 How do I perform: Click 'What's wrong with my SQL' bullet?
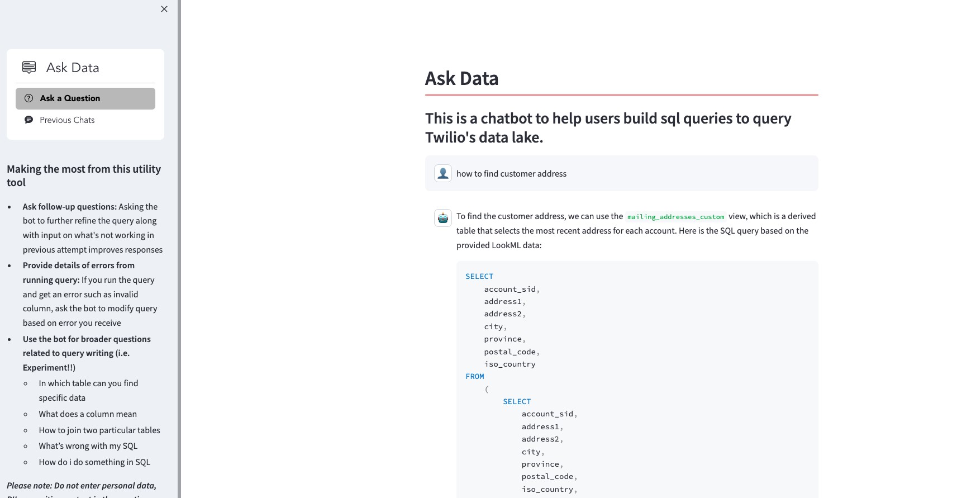pyautogui.click(x=88, y=446)
